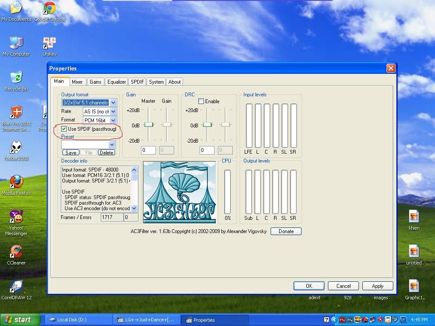Viewport: 435px width, 326px height.
Task: Close the Properties dialog
Action: click(x=391, y=68)
